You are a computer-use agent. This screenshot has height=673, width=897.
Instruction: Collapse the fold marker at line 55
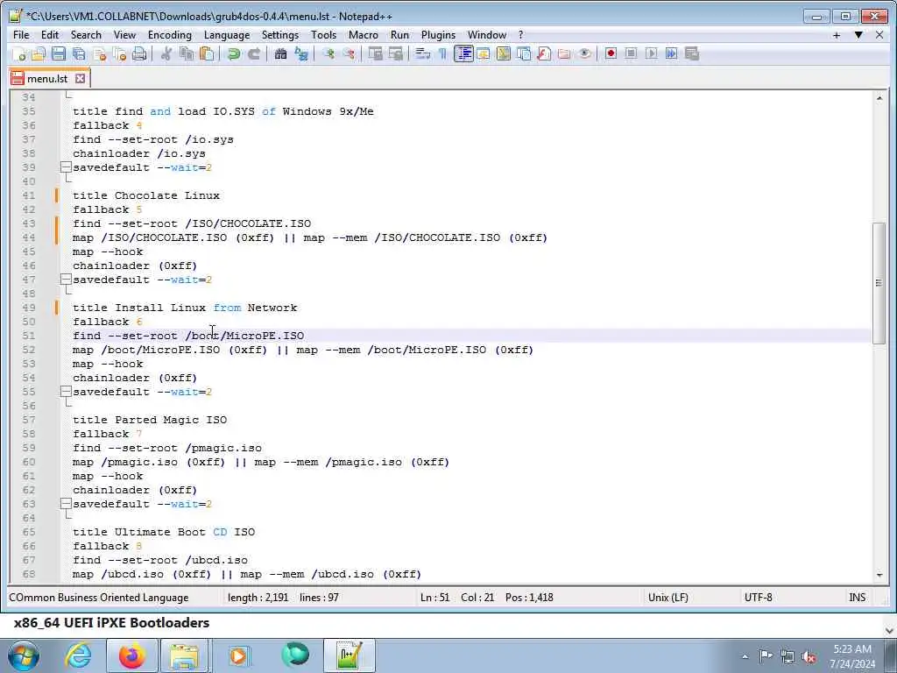pos(66,392)
